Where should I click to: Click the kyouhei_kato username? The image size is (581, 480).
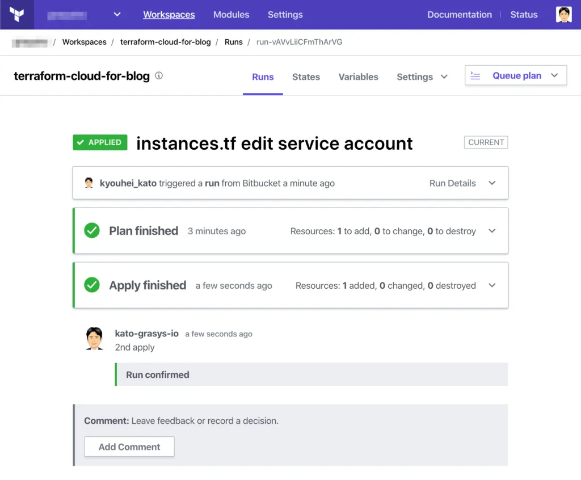click(128, 183)
